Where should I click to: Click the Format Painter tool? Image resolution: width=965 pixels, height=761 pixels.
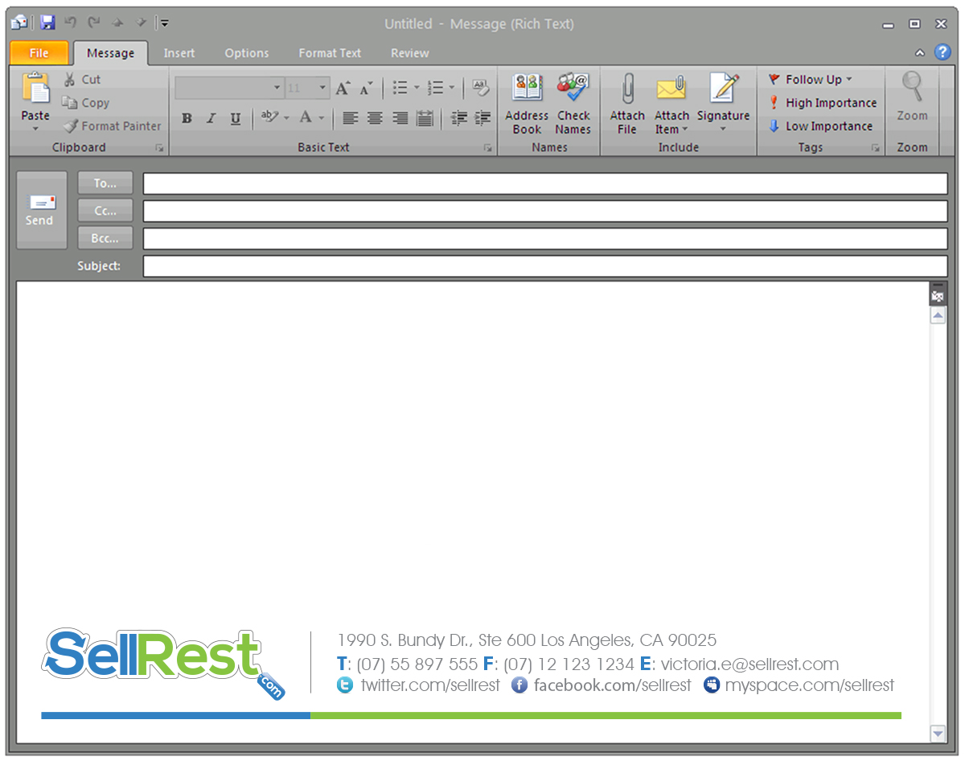pyautogui.click(x=112, y=126)
